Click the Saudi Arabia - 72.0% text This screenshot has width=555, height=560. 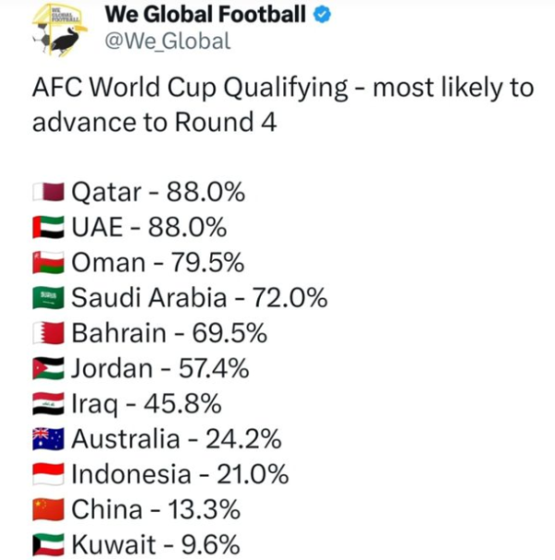coord(199,298)
